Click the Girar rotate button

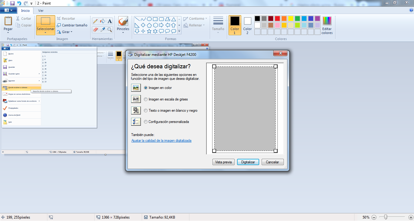(x=65, y=32)
